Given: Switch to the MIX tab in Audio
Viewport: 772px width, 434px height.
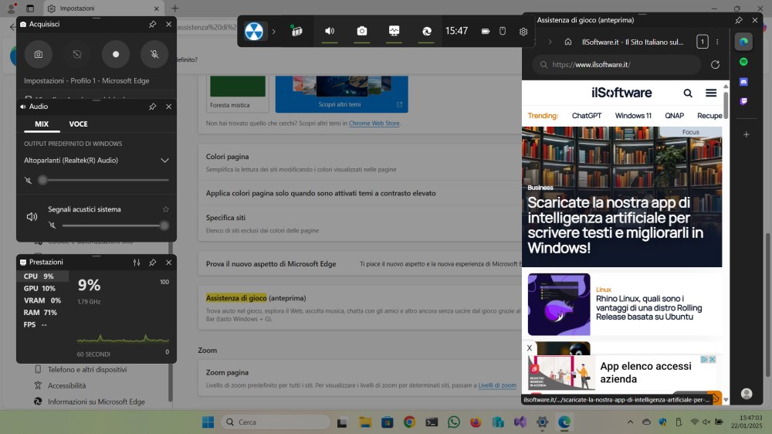Looking at the screenshot, I should pos(42,124).
